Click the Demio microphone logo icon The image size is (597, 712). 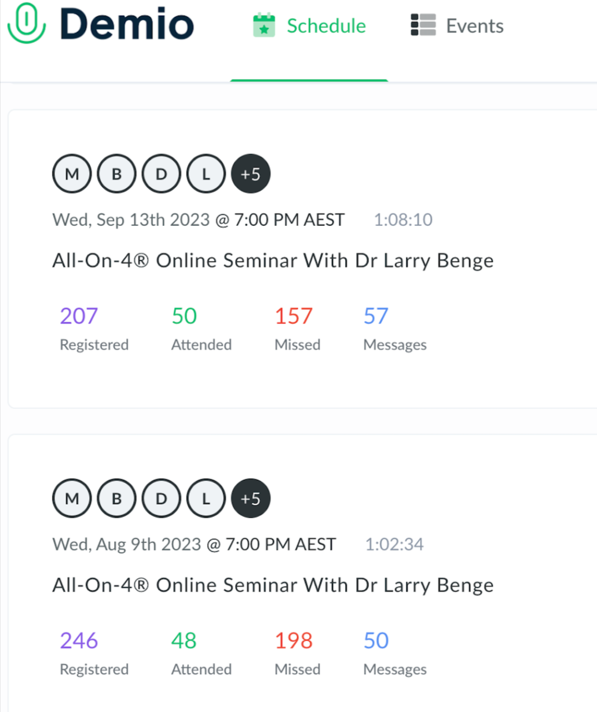26,23
